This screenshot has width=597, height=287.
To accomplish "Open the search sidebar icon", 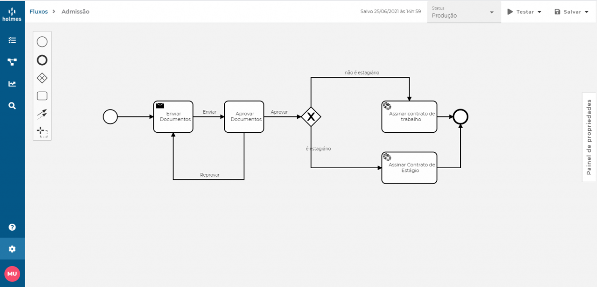I will [12, 105].
